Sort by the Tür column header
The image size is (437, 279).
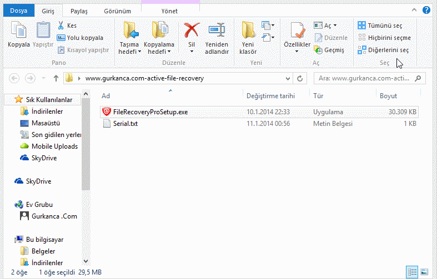click(x=343, y=96)
